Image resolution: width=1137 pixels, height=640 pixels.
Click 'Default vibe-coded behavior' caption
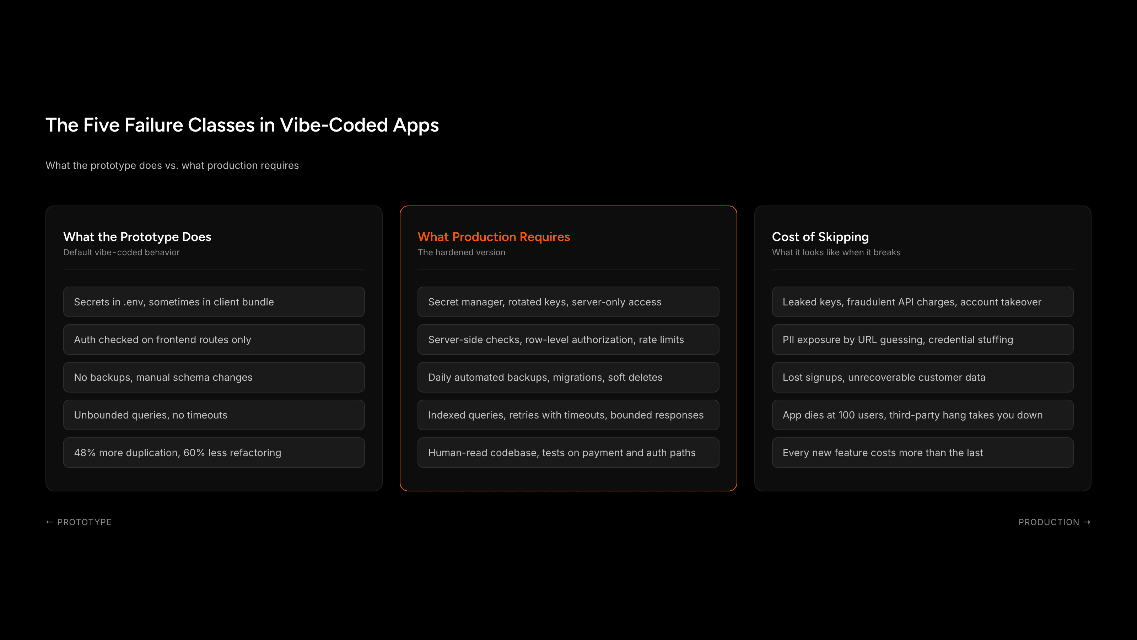[x=122, y=252]
